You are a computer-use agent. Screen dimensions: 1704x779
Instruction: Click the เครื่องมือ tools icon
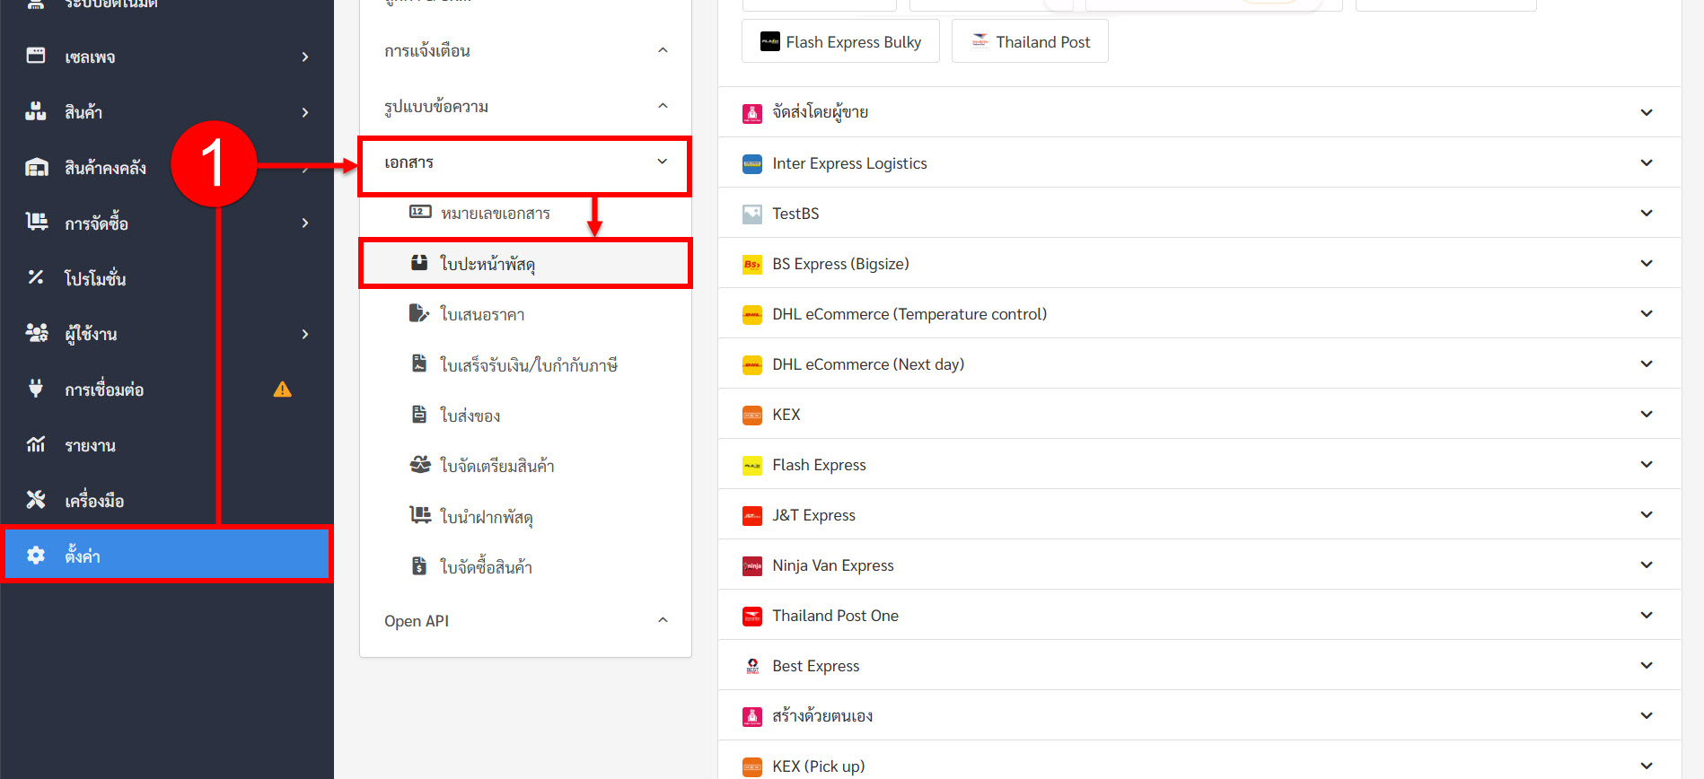coord(36,500)
